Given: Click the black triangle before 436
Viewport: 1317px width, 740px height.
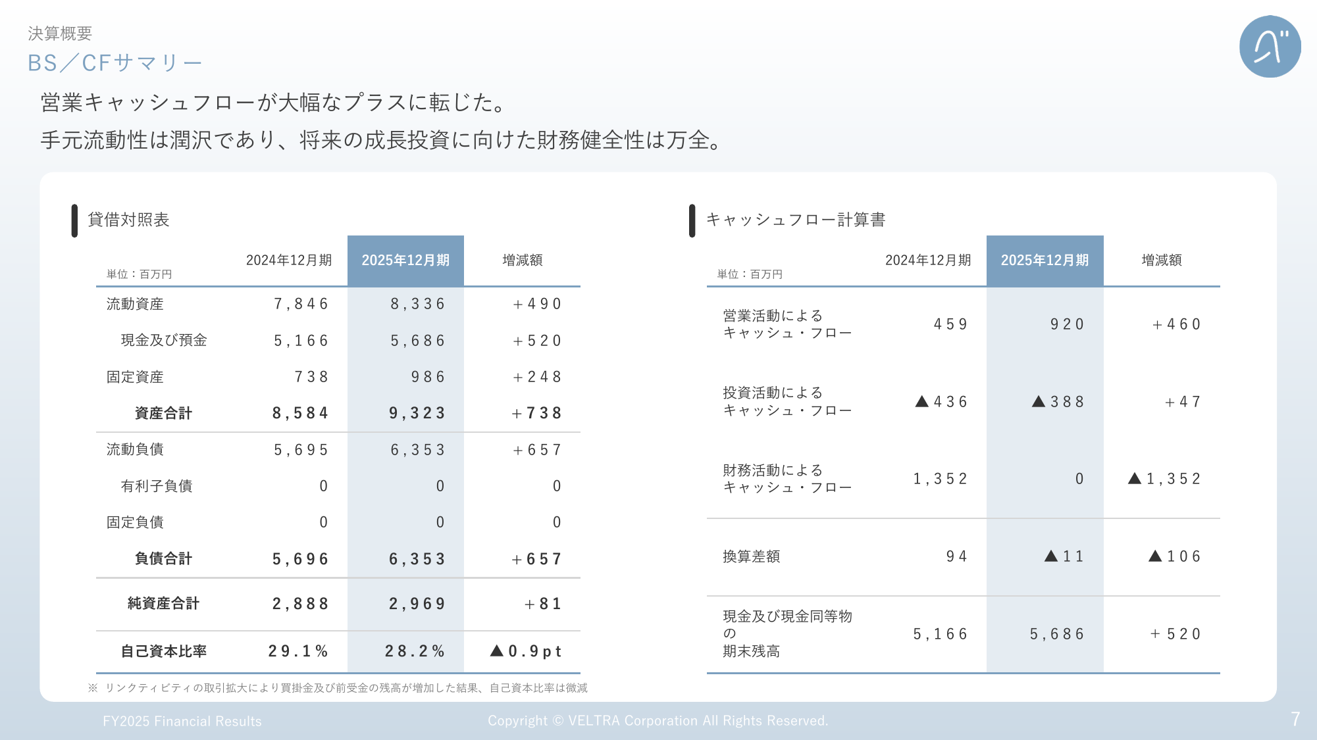Looking at the screenshot, I should [921, 401].
